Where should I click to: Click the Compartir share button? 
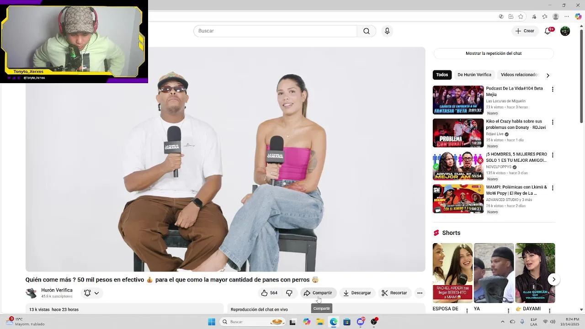[318, 293]
